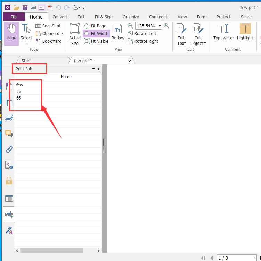Click the Reflow view button

coord(118,33)
